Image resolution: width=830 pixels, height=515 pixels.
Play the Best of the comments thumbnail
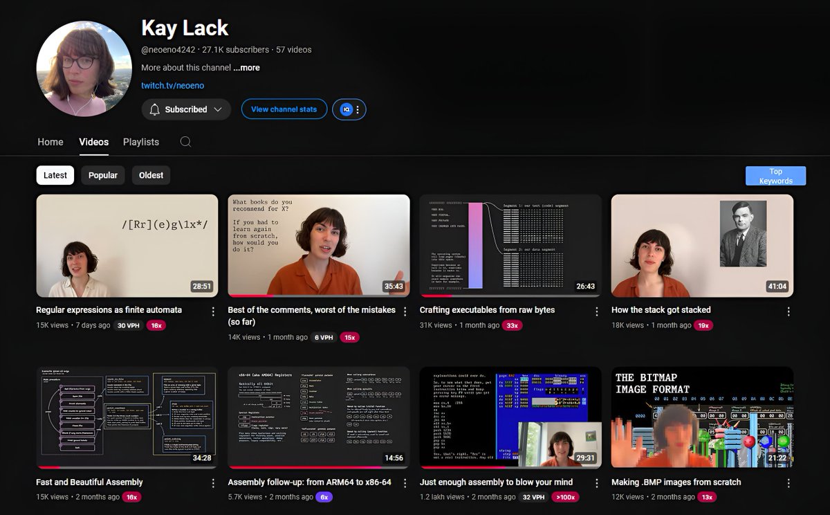point(319,246)
